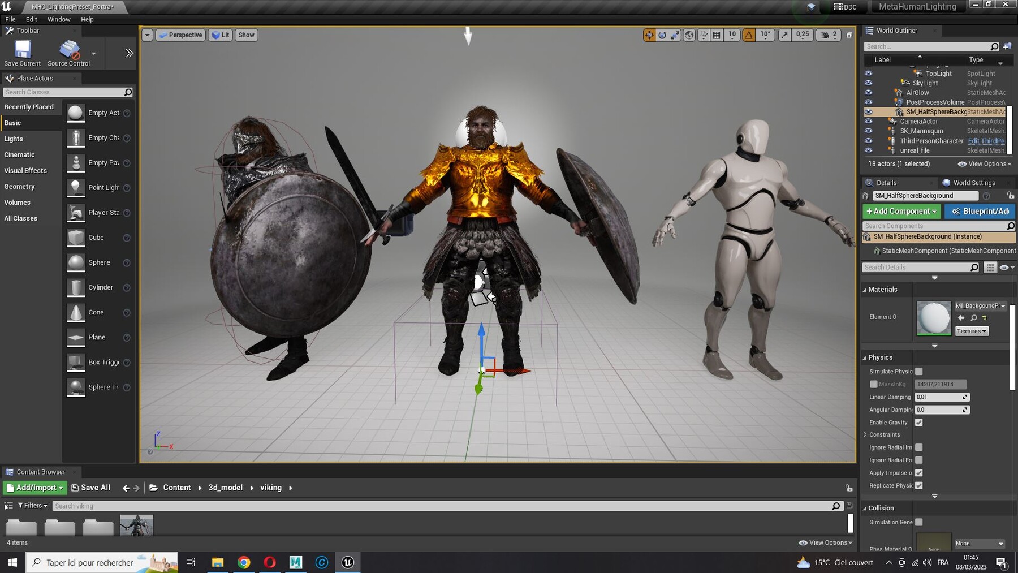This screenshot has height=573, width=1018.
Task: Toggle grid snapping icon in viewport
Action: point(716,35)
